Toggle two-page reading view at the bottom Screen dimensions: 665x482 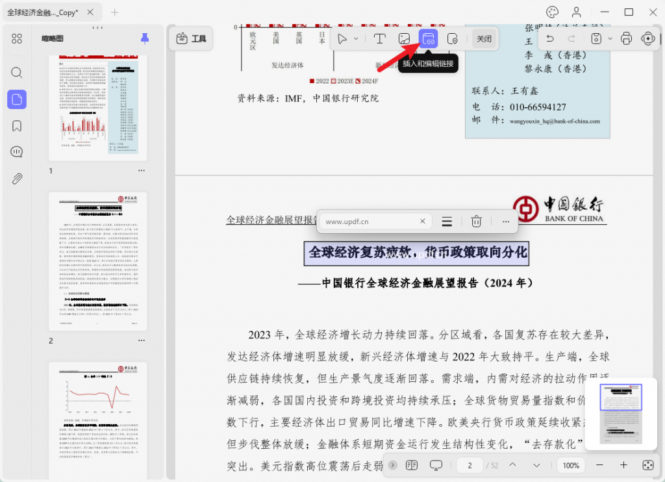pos(411,465)
